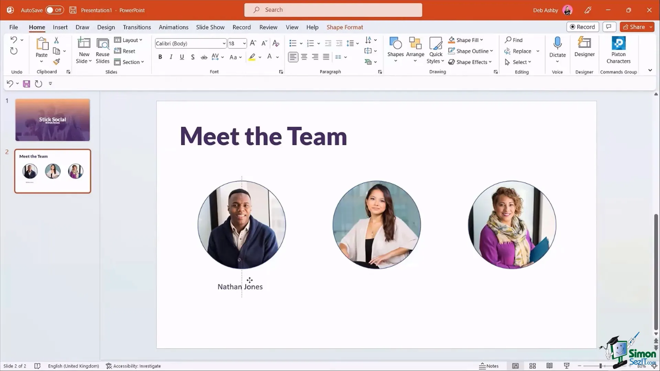Image resolution: width=660 pixels, height=371 pixels.
Task: Click the Paste clipboard icon
Action: pos(42,44)
